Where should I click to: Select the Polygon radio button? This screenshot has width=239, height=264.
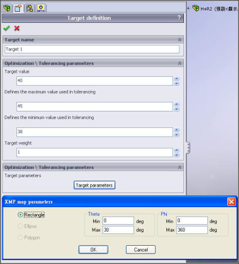pyautogui.click(x=20, y=238)
